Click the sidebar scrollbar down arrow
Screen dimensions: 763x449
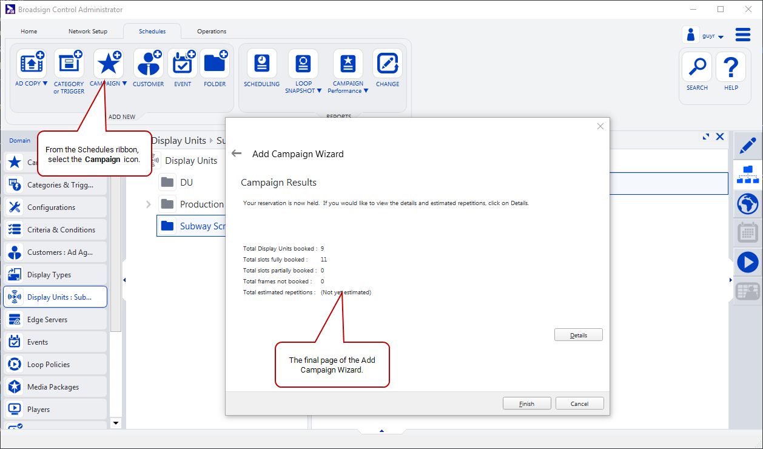(x=116, y=422)
